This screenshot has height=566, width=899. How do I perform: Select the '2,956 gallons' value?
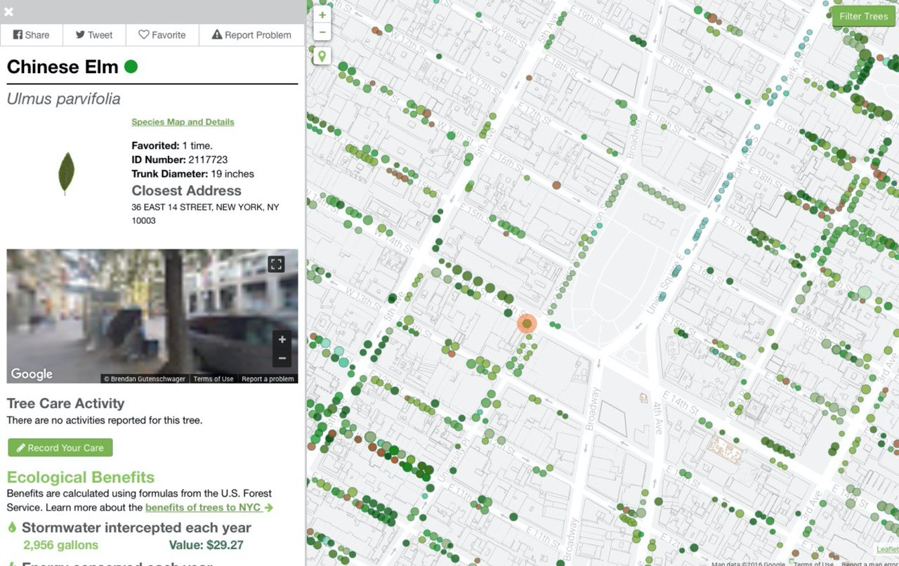click(61, 545)
